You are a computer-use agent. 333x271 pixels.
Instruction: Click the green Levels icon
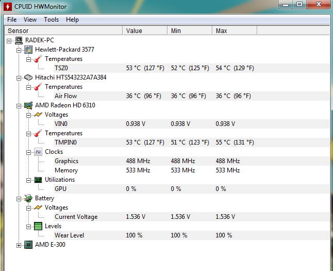(38, 226)
